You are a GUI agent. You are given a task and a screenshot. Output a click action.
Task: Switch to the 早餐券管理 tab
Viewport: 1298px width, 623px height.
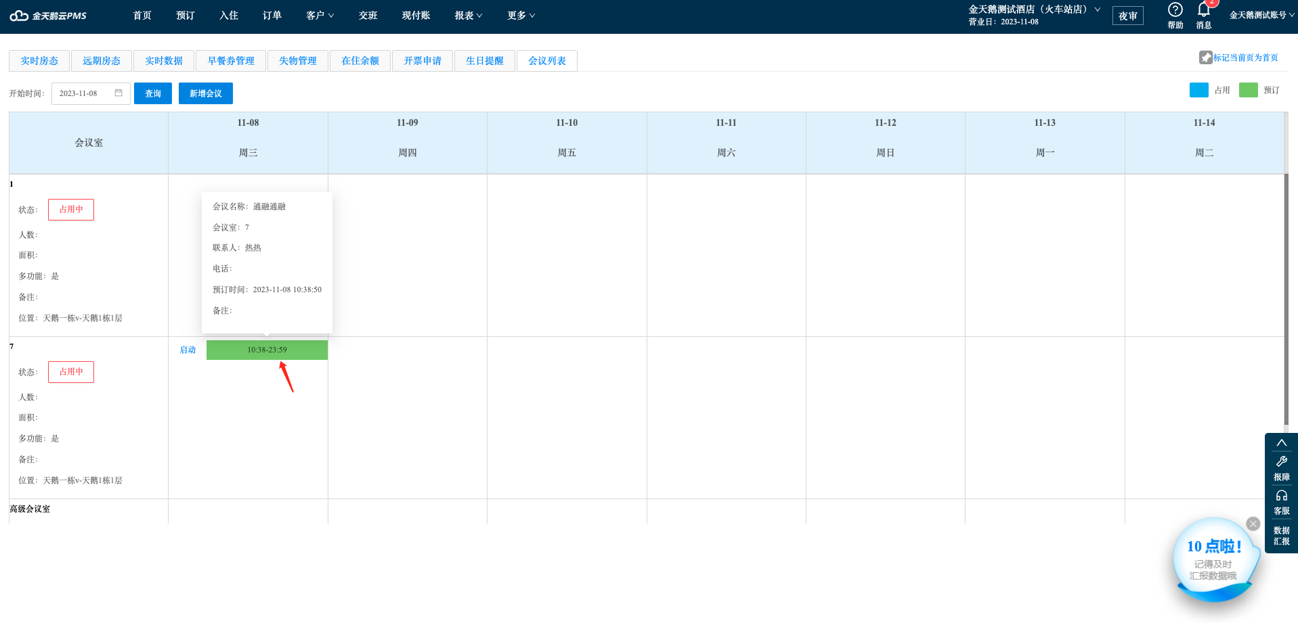[x=231, y=61]
